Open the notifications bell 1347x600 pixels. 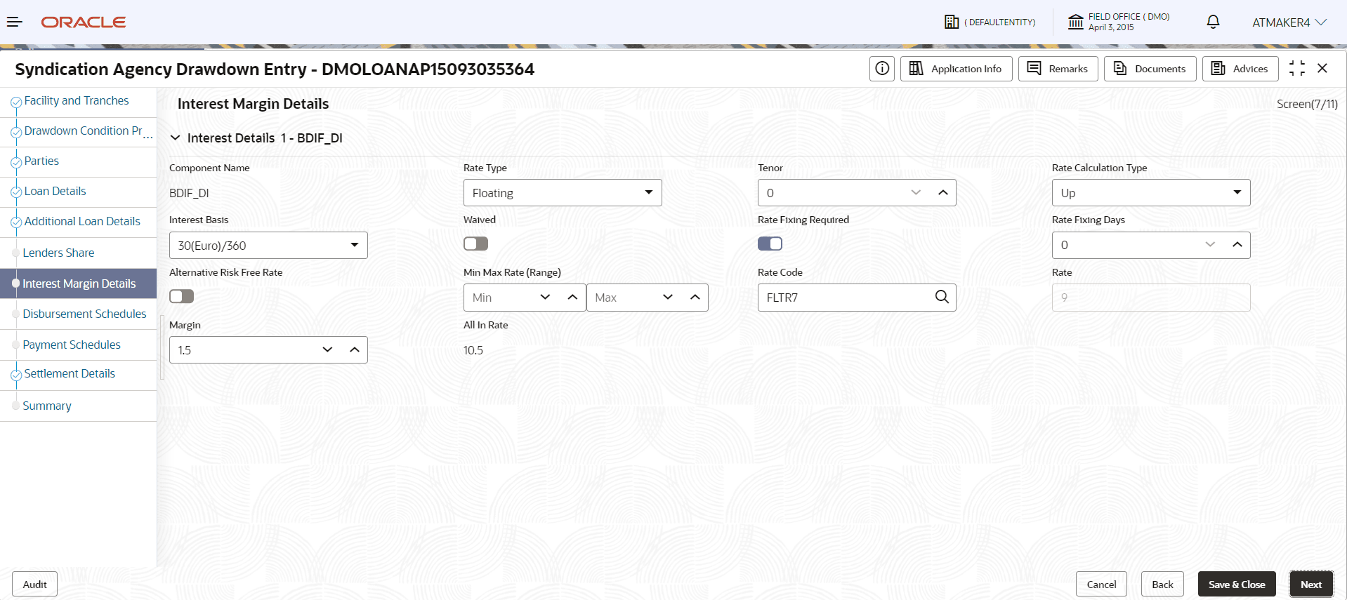pos(1213,22)
